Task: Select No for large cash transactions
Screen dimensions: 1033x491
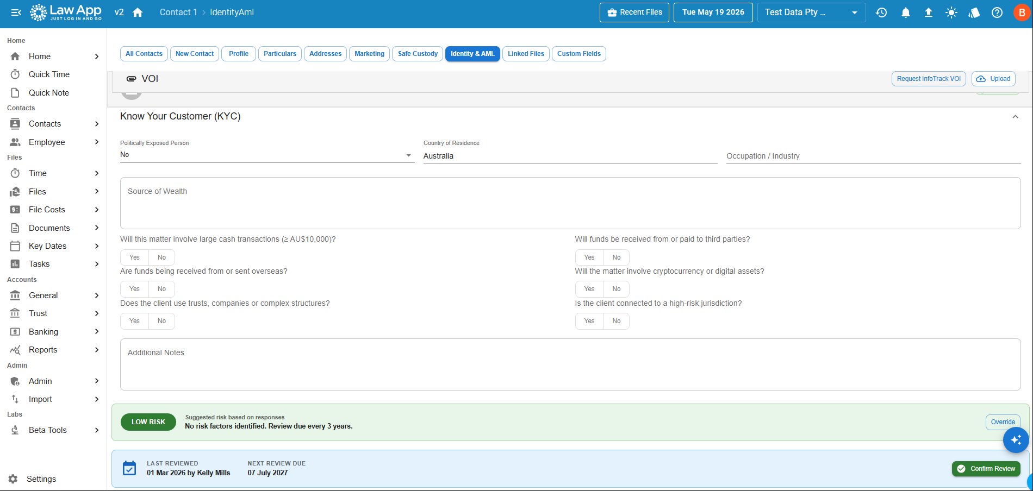Action: click(161, 257)
